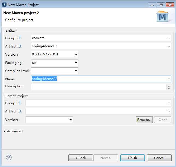This screenshot has width=176, height=167.
Task: Click the Browse... button
Action: point(144,120)
